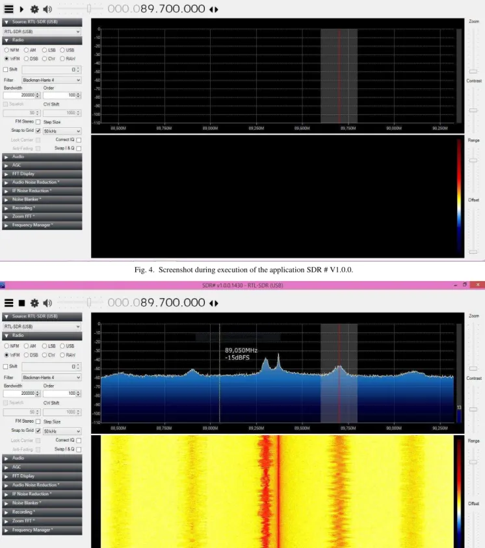Viewport: 485px width, 548px height.
Task: Expand the AGC panel in the upper window
Action: pos(42,166)
